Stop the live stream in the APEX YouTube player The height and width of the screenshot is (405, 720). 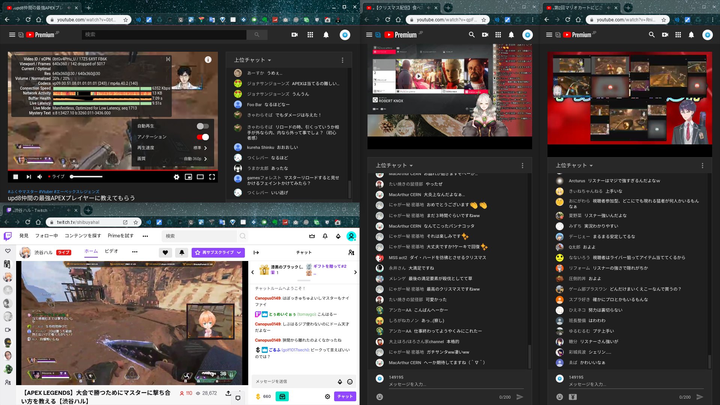[16, 177]
